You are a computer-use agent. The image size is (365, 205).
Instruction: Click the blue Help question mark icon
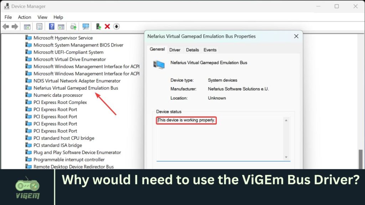click(51, 26)
